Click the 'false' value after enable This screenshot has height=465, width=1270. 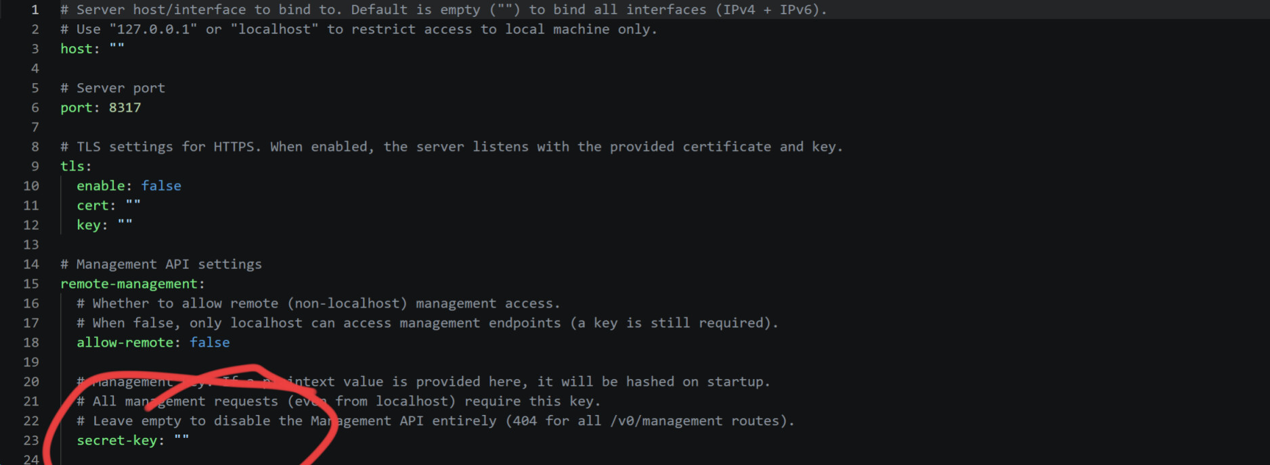(x=161, y=186)
